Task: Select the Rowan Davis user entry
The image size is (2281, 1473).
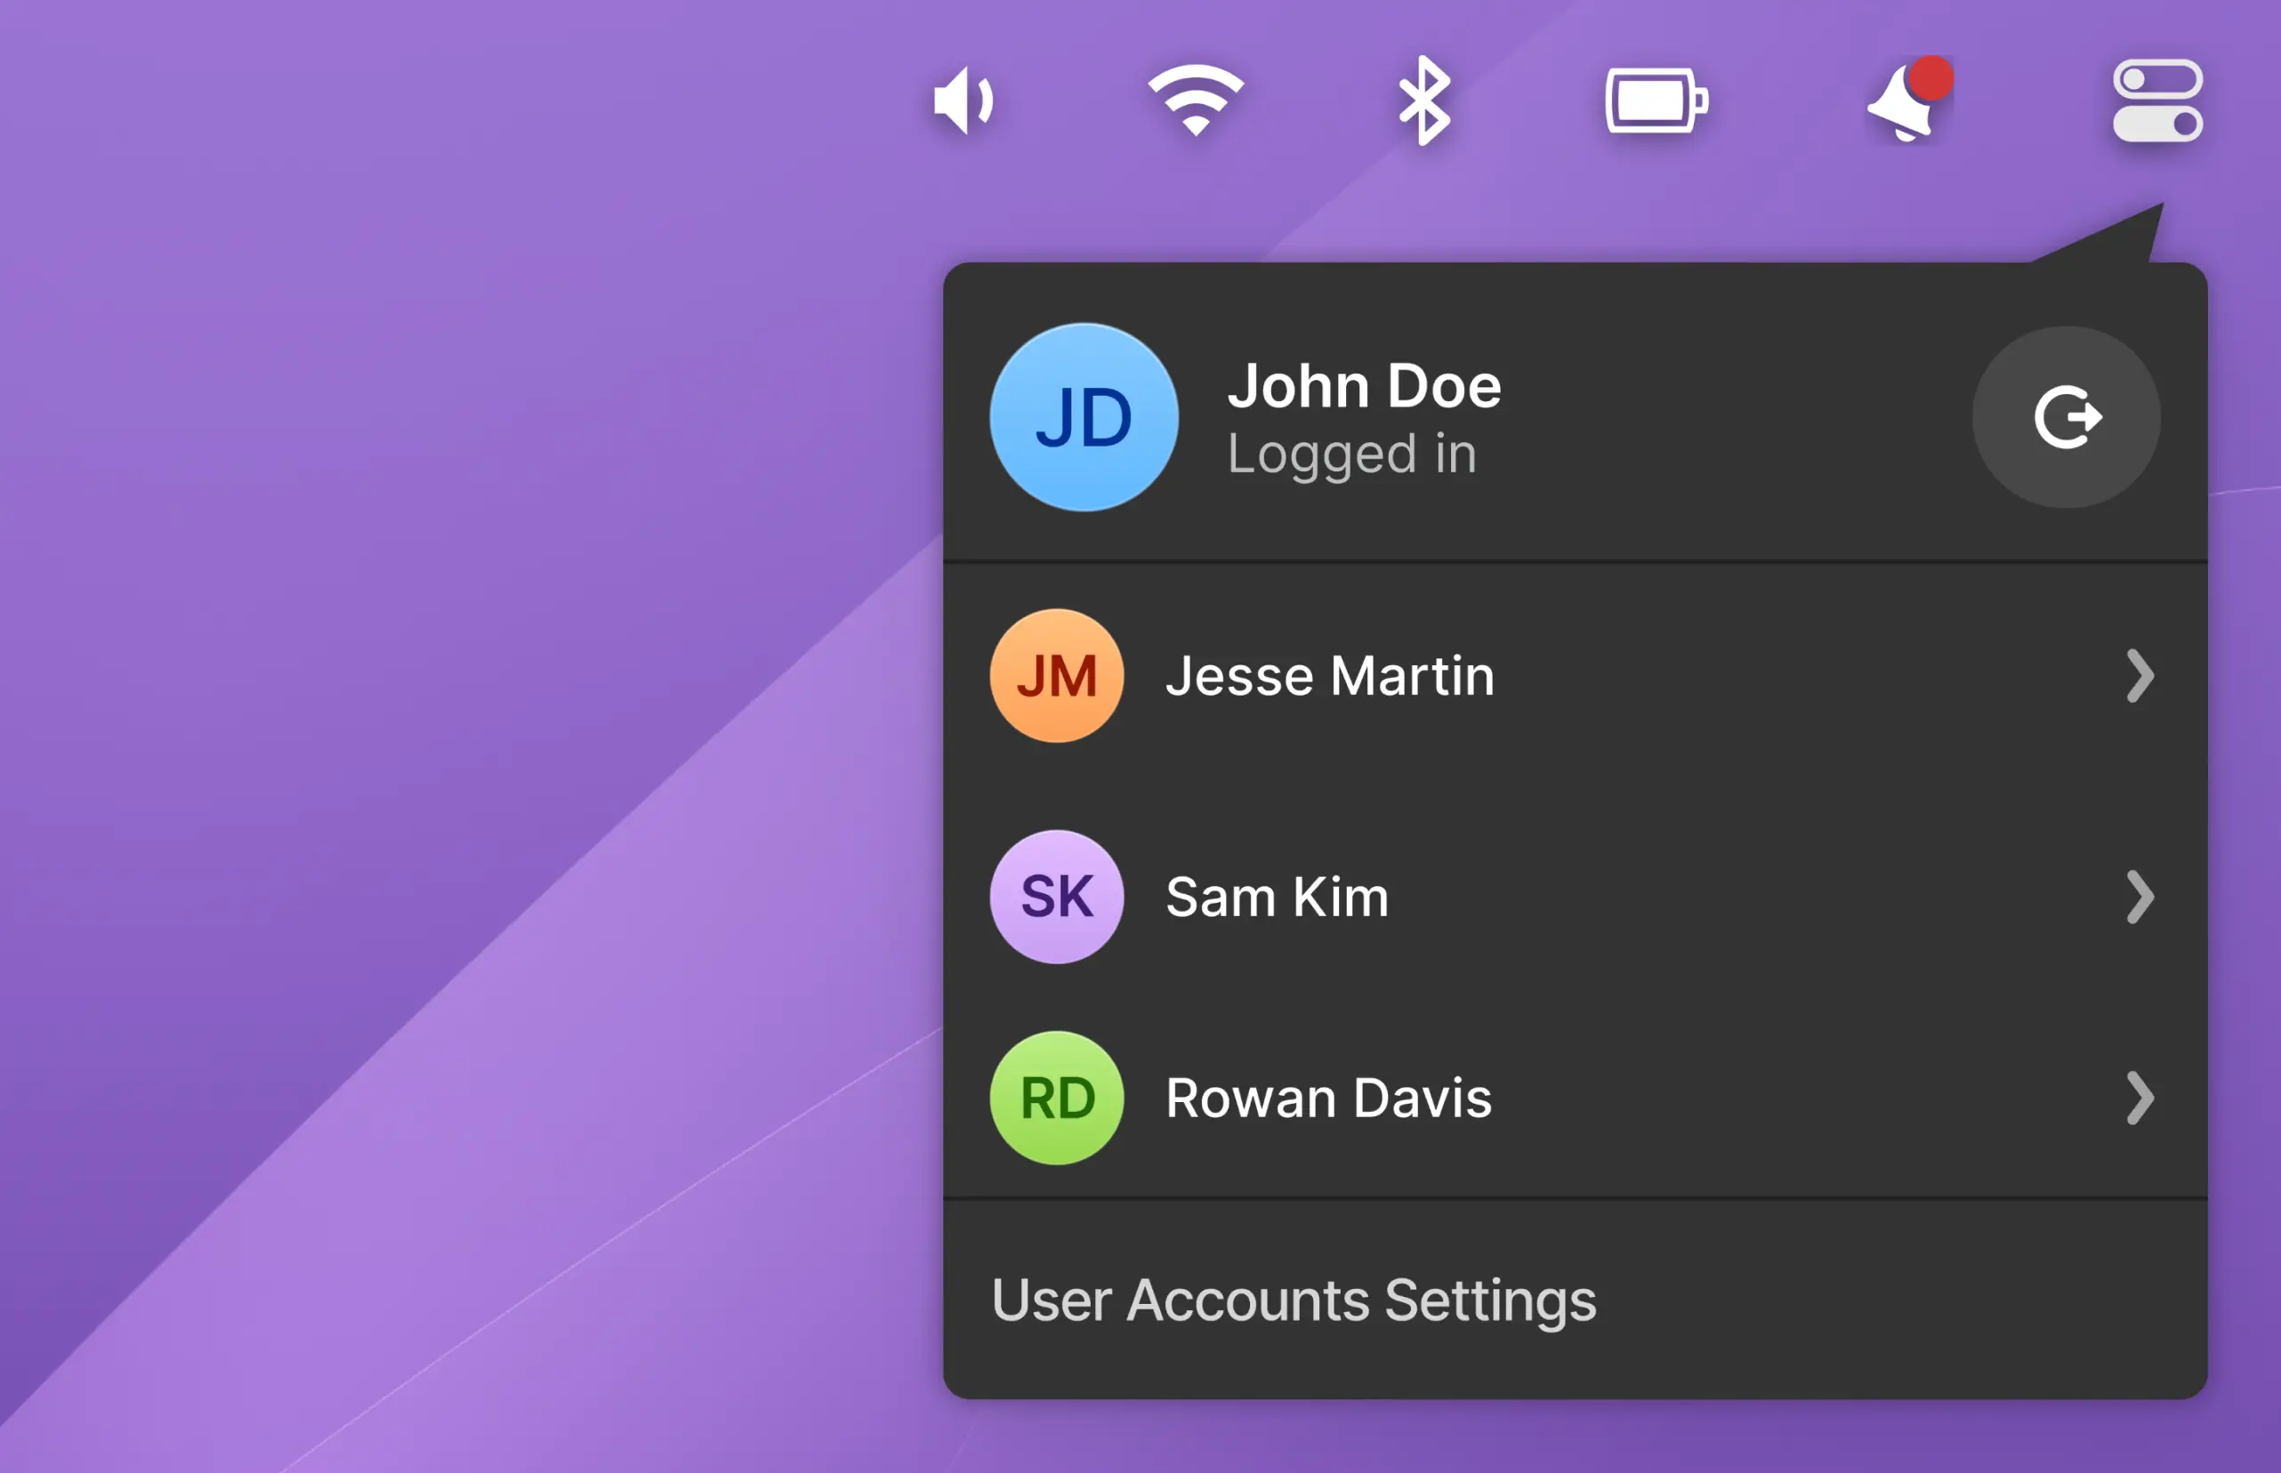Action: pyautogui.click(x=1328, y=1098)
